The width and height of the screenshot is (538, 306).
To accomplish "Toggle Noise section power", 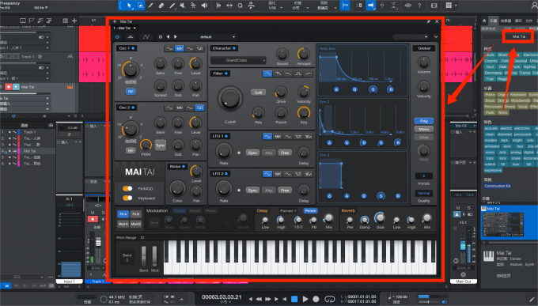I will coord(184,166).
